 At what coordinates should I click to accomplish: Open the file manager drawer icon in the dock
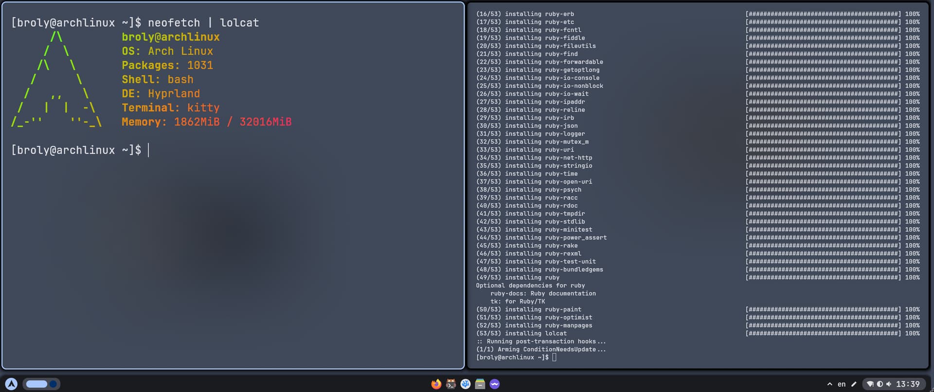[x=480, y=384]
